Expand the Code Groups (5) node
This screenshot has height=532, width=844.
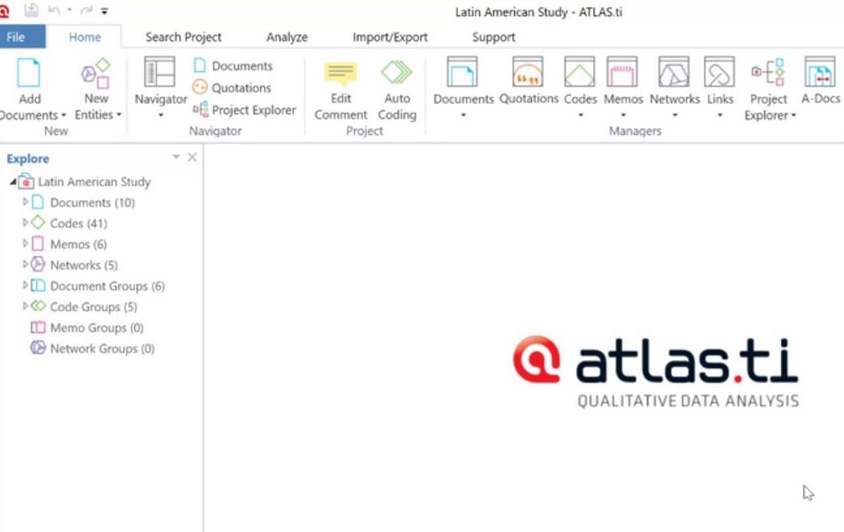coord(25,306)
